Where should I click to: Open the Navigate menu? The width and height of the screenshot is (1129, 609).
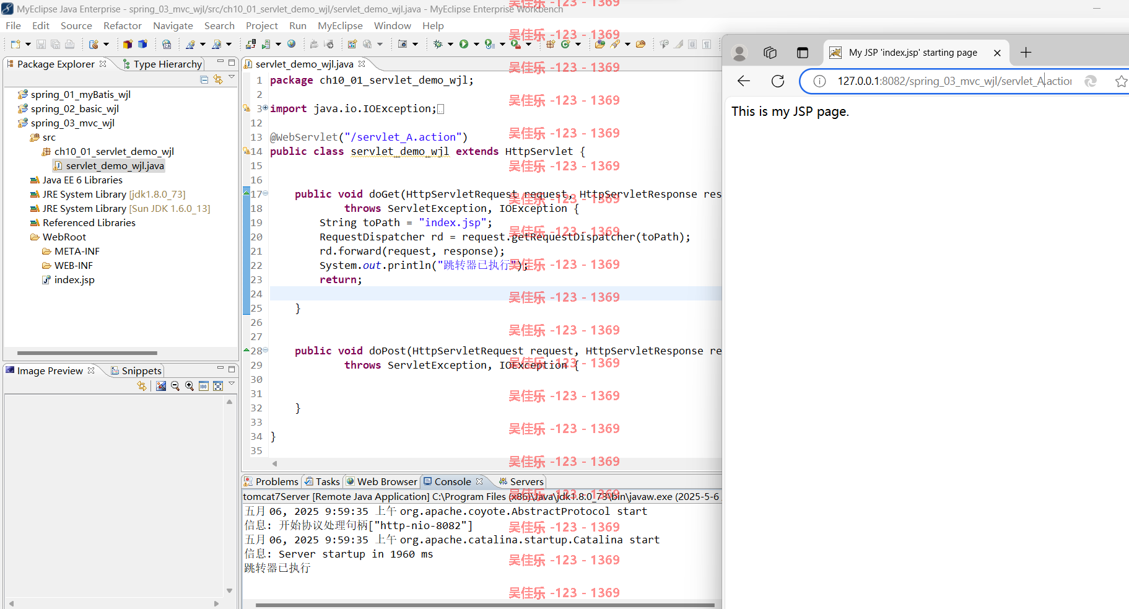click(173, 25)
